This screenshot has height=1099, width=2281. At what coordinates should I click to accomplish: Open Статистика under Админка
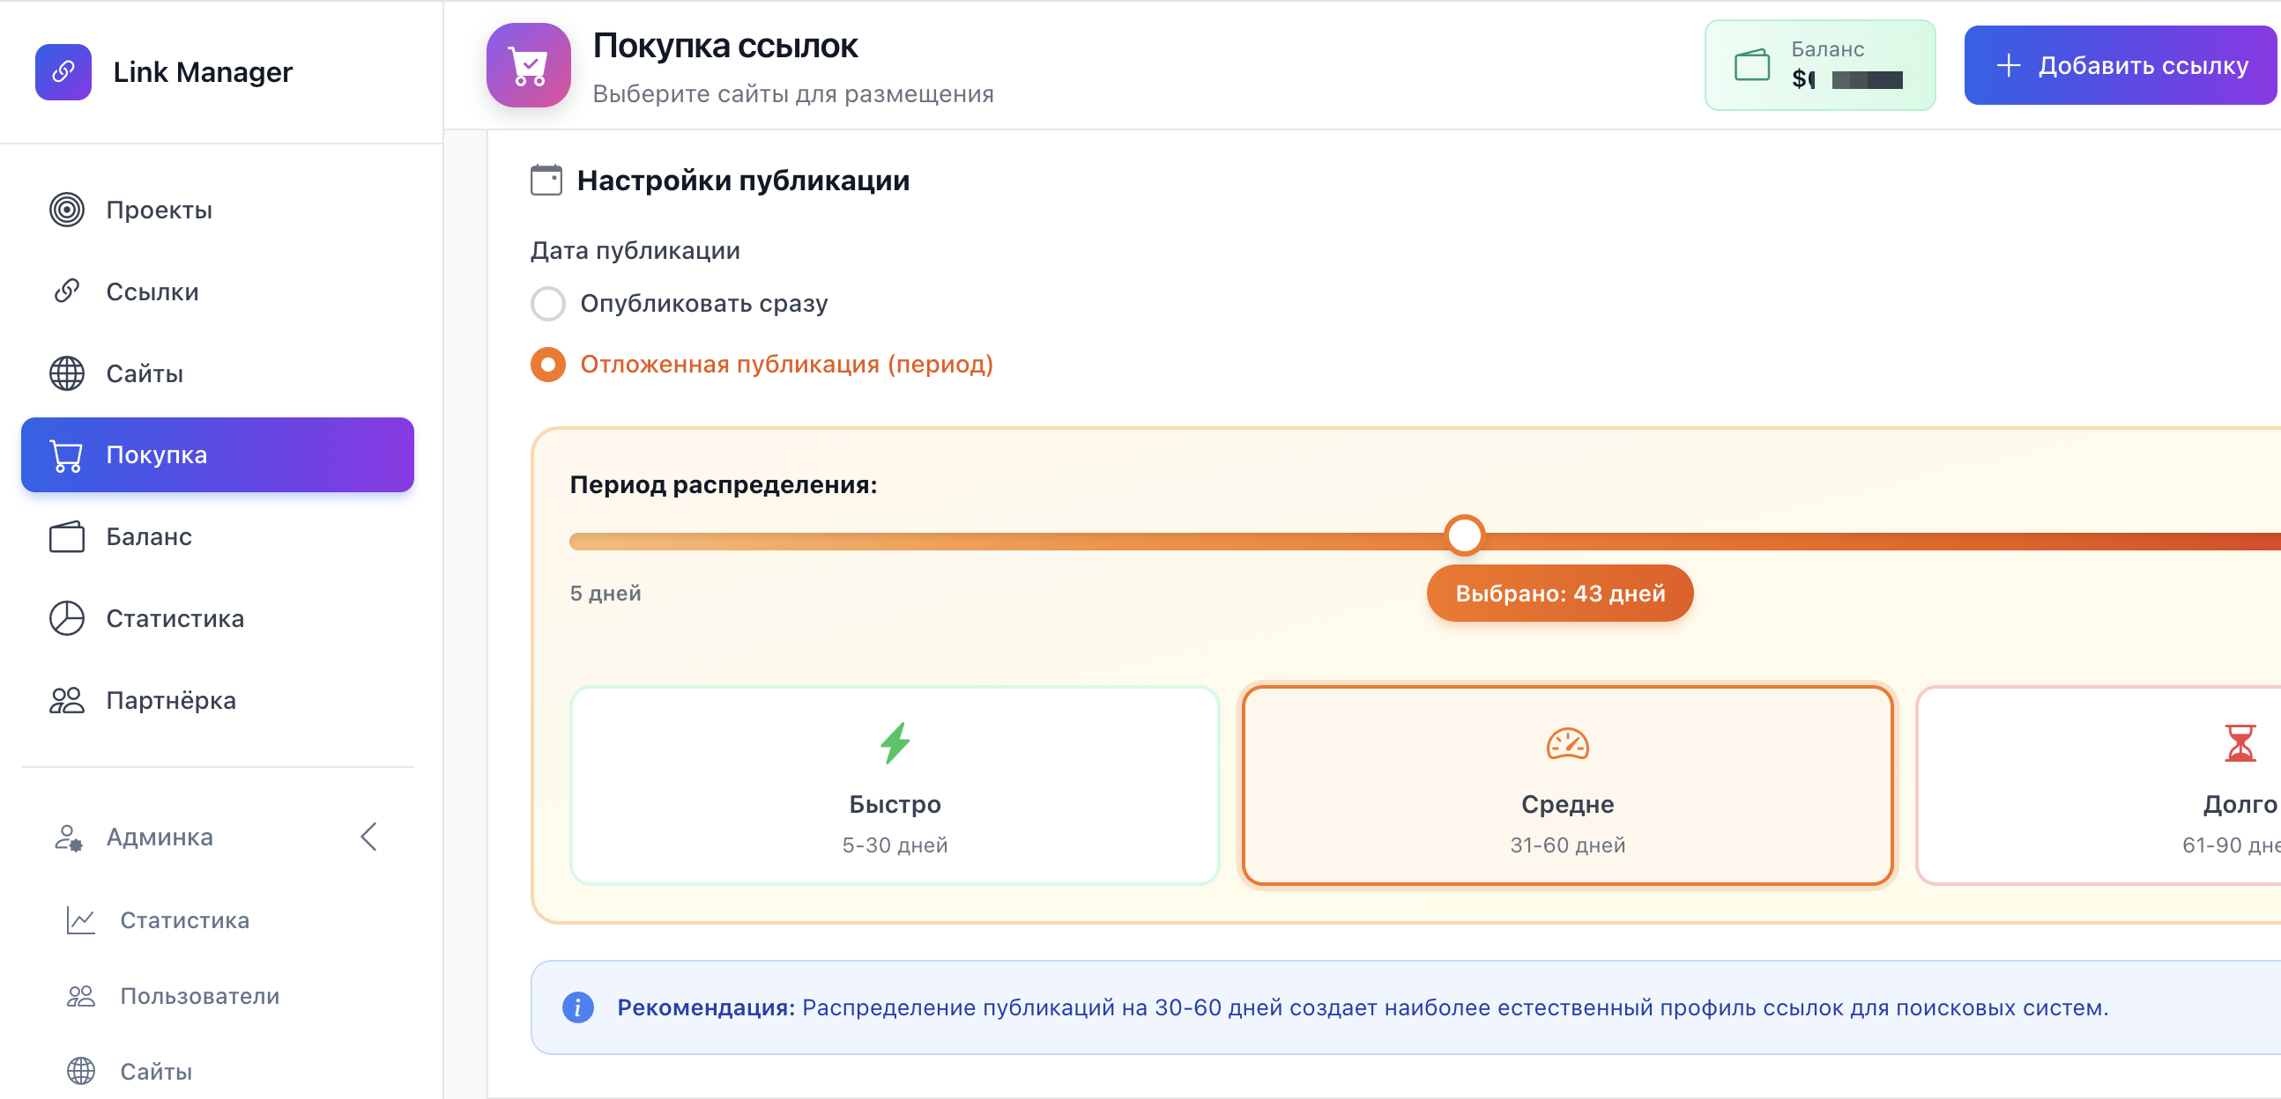coord(184,919)
